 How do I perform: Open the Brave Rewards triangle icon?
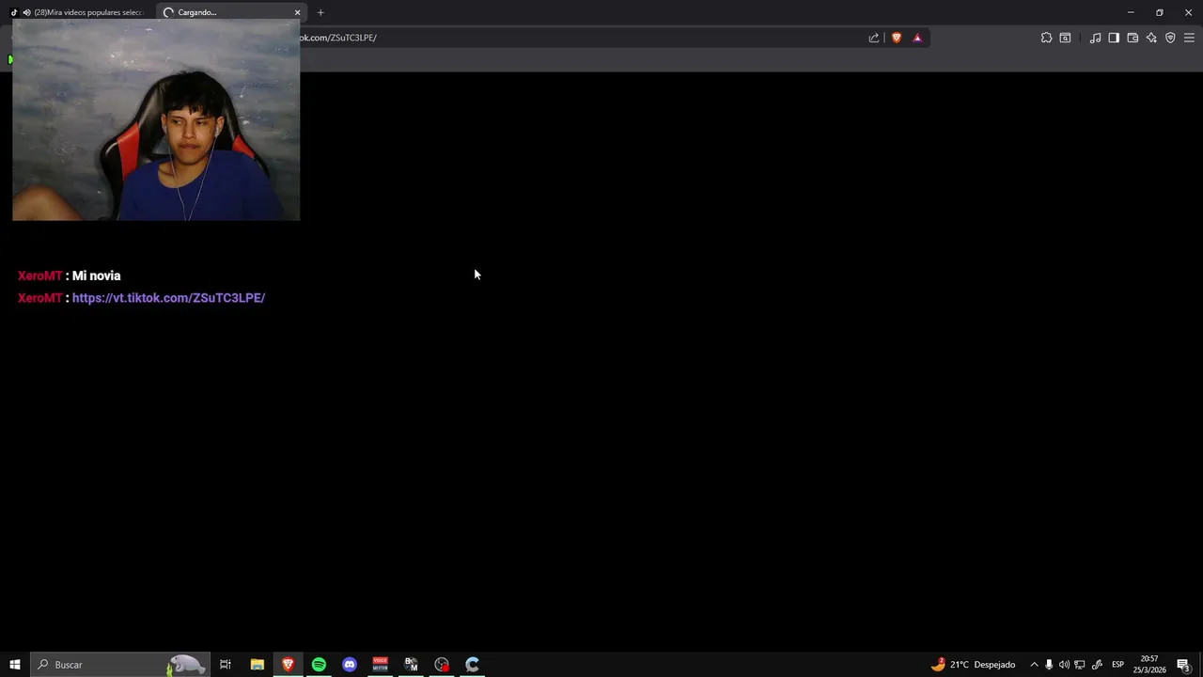click(x=917, y=38)
